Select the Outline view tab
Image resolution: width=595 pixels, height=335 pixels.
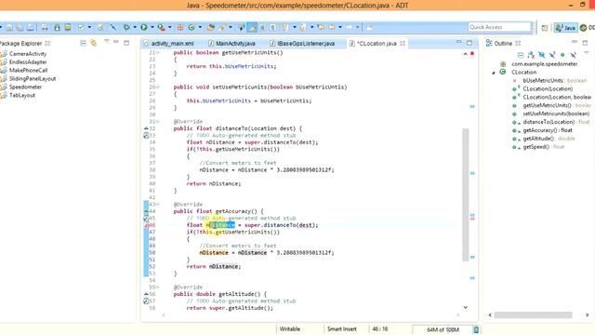coord(503,44)
